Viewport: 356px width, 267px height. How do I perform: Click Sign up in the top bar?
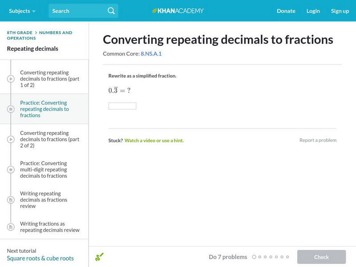tap(340, 11)
